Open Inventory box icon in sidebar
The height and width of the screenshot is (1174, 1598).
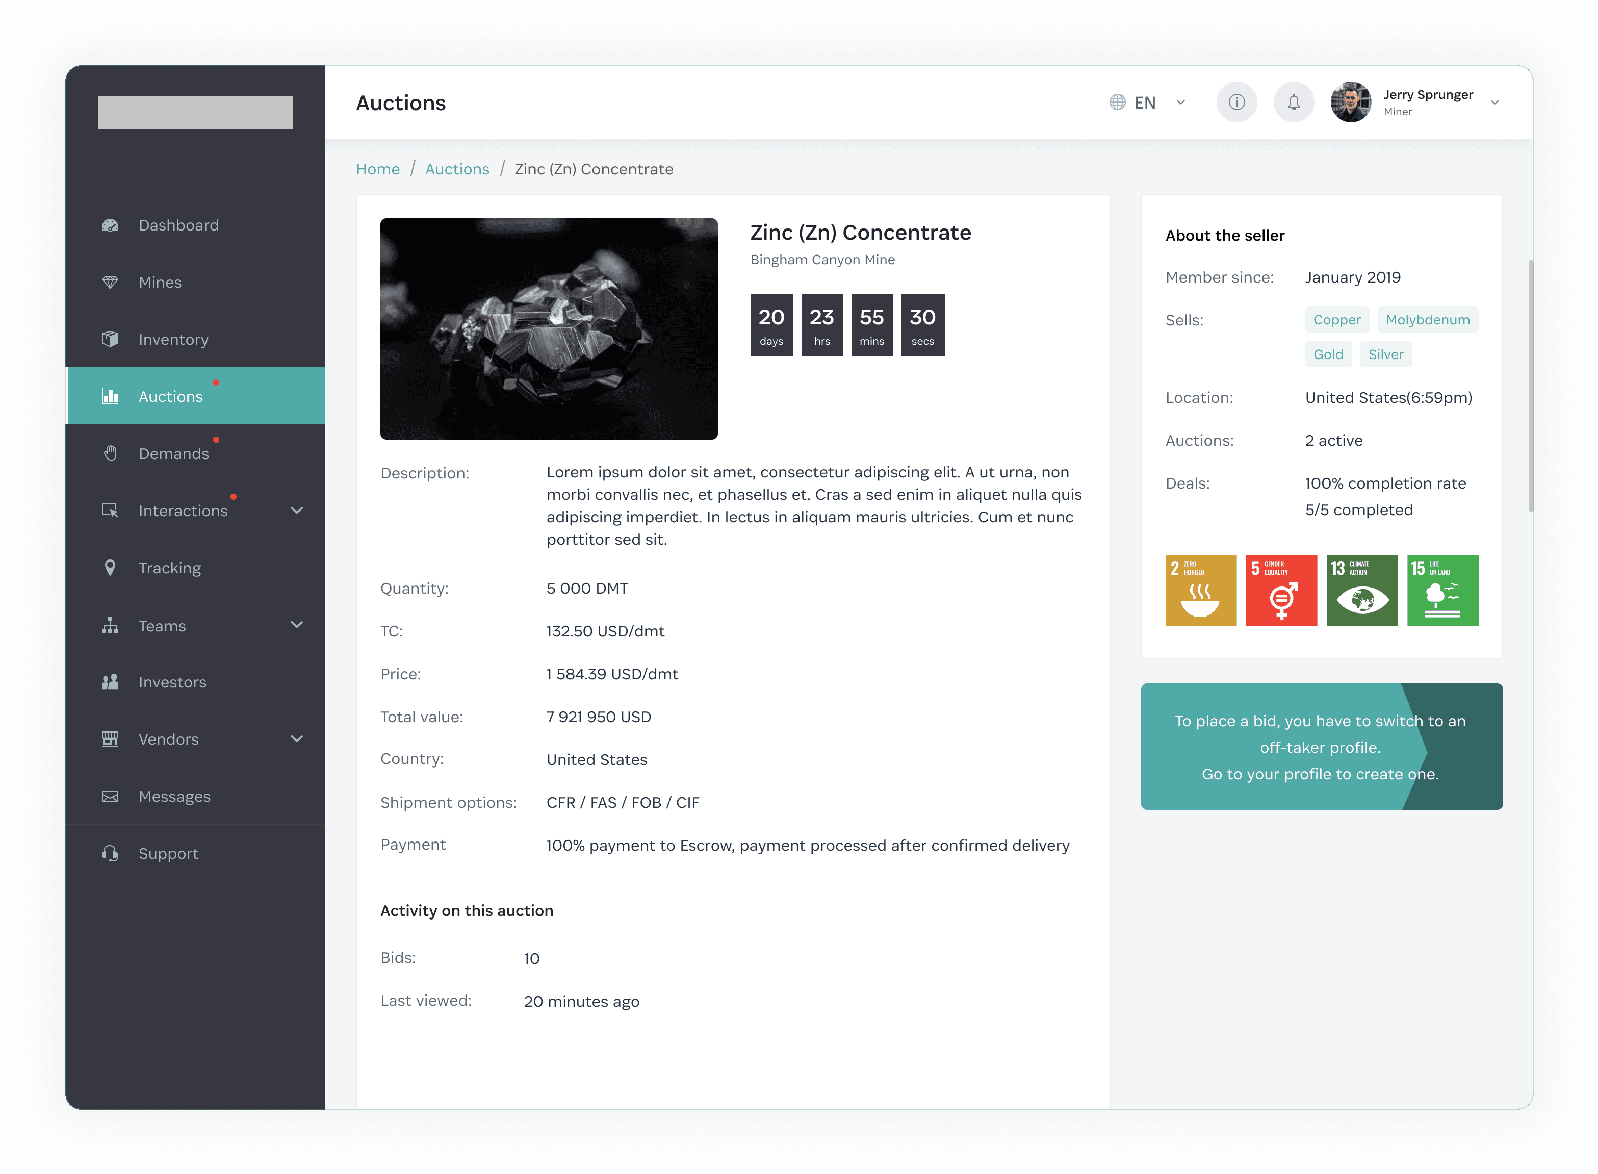110,339
